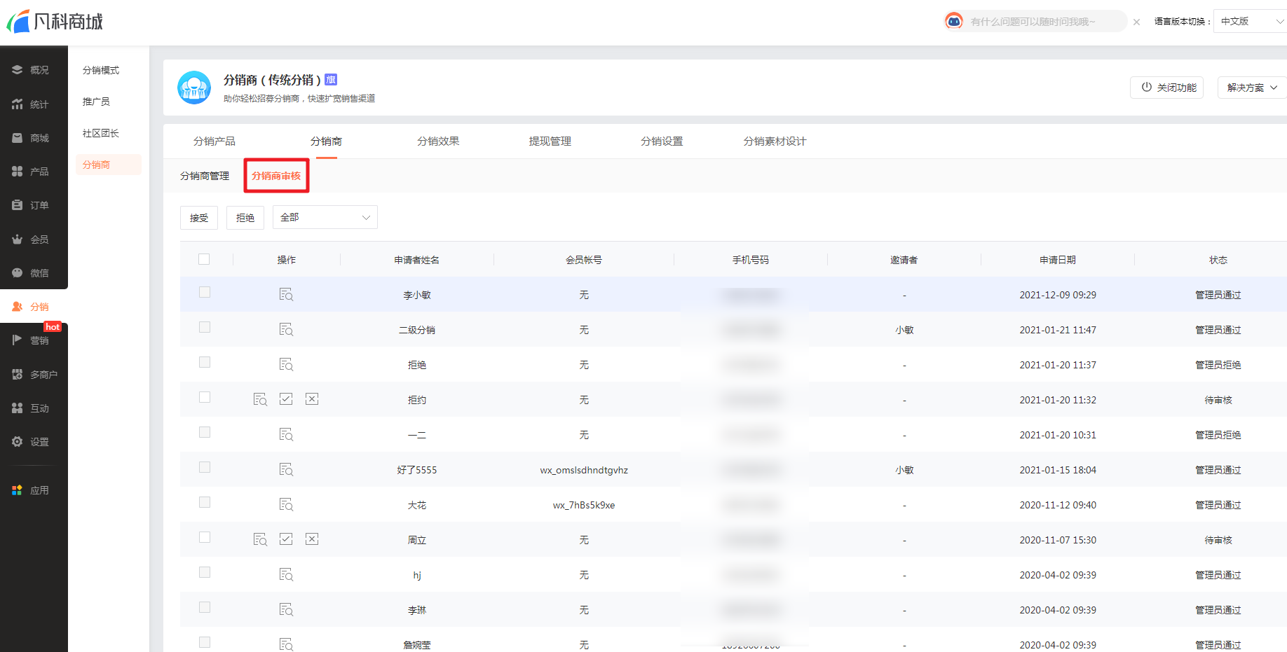View details for applicant 二级分销

pos(286,329)
